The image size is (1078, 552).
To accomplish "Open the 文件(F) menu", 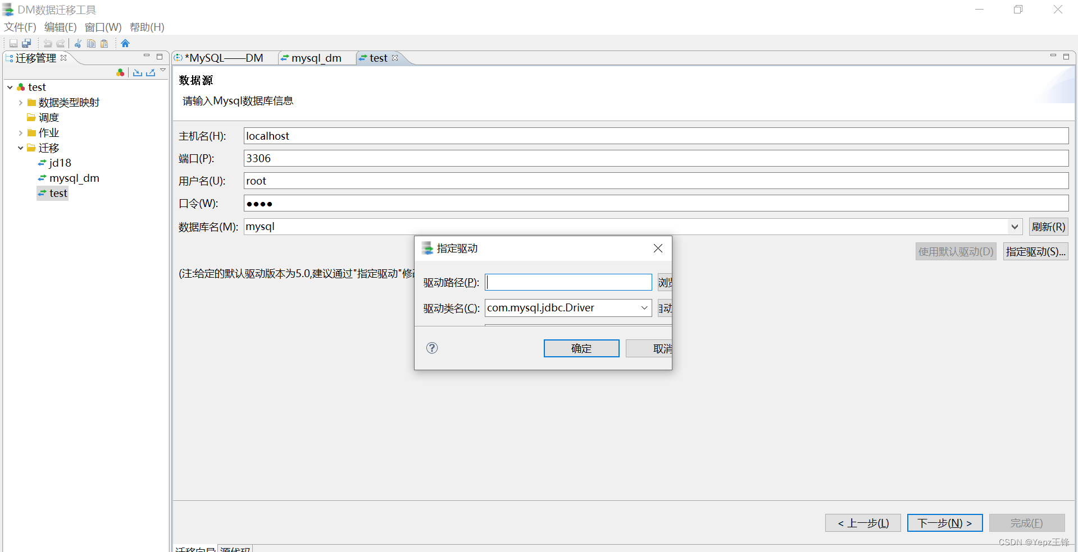I will [x=20, y=27].
